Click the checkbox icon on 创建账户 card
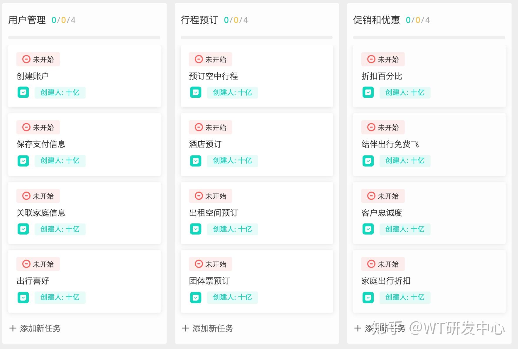The width and height of the screenshot is (518, 349). point(23,92)
